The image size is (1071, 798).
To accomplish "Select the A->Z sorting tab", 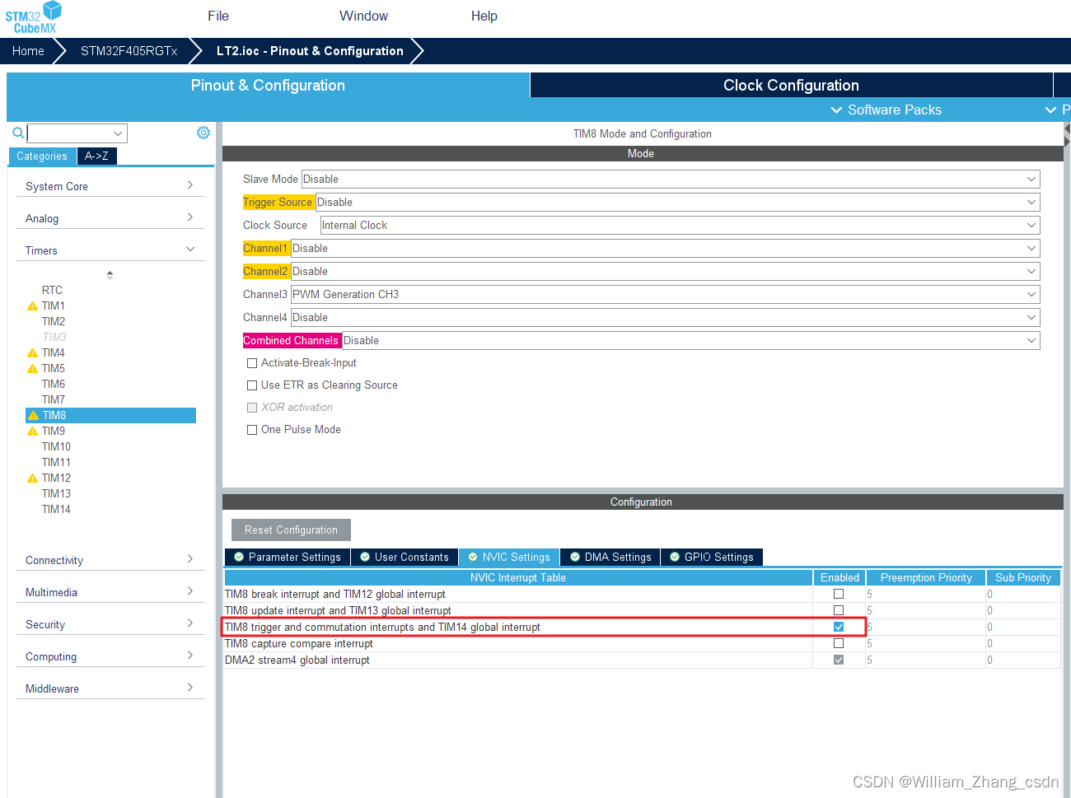I will 96,156.
